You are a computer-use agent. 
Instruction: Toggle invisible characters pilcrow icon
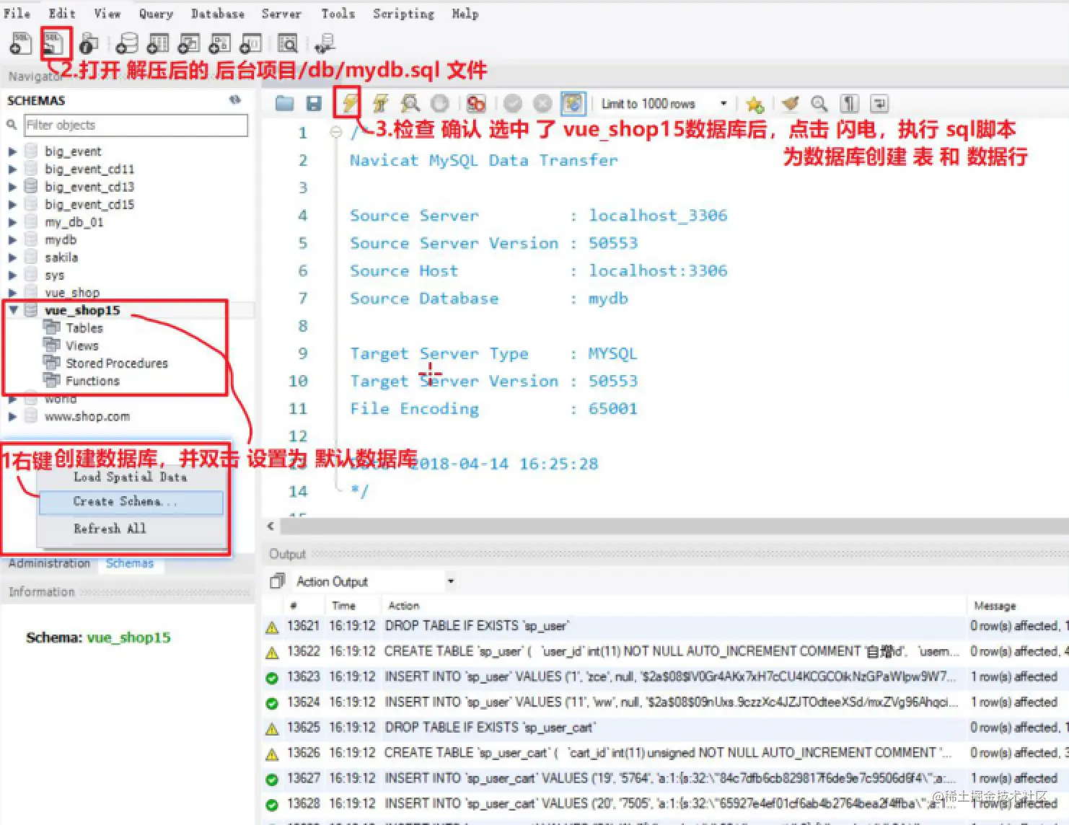pos(850,104)
